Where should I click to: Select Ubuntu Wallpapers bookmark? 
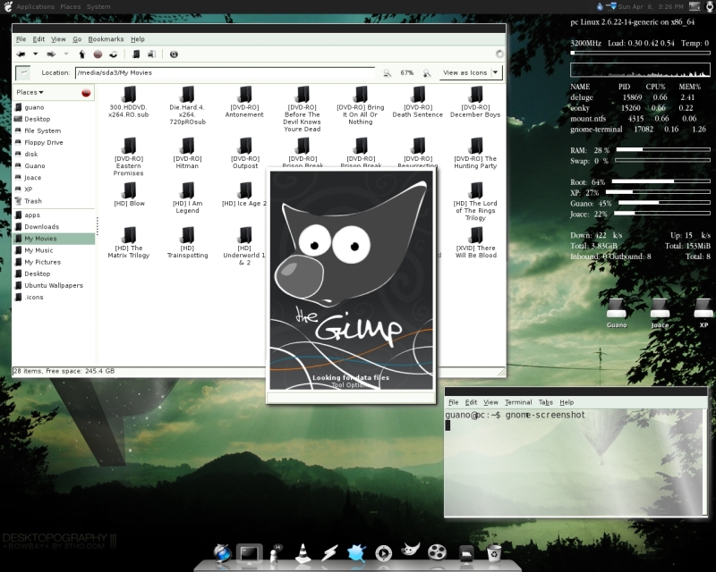(x=54, y=285)
